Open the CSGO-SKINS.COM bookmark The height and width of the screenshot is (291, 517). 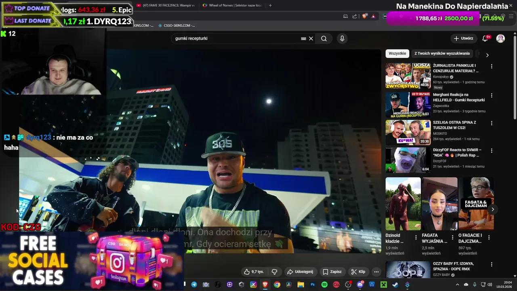click(177, 25)
